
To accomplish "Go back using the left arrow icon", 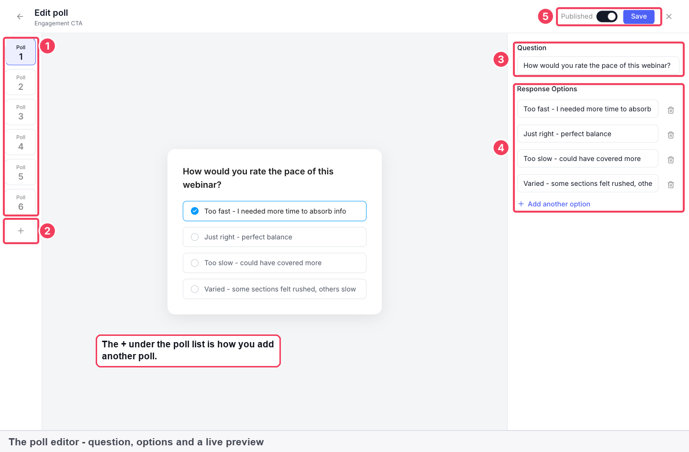I will 20,17.
